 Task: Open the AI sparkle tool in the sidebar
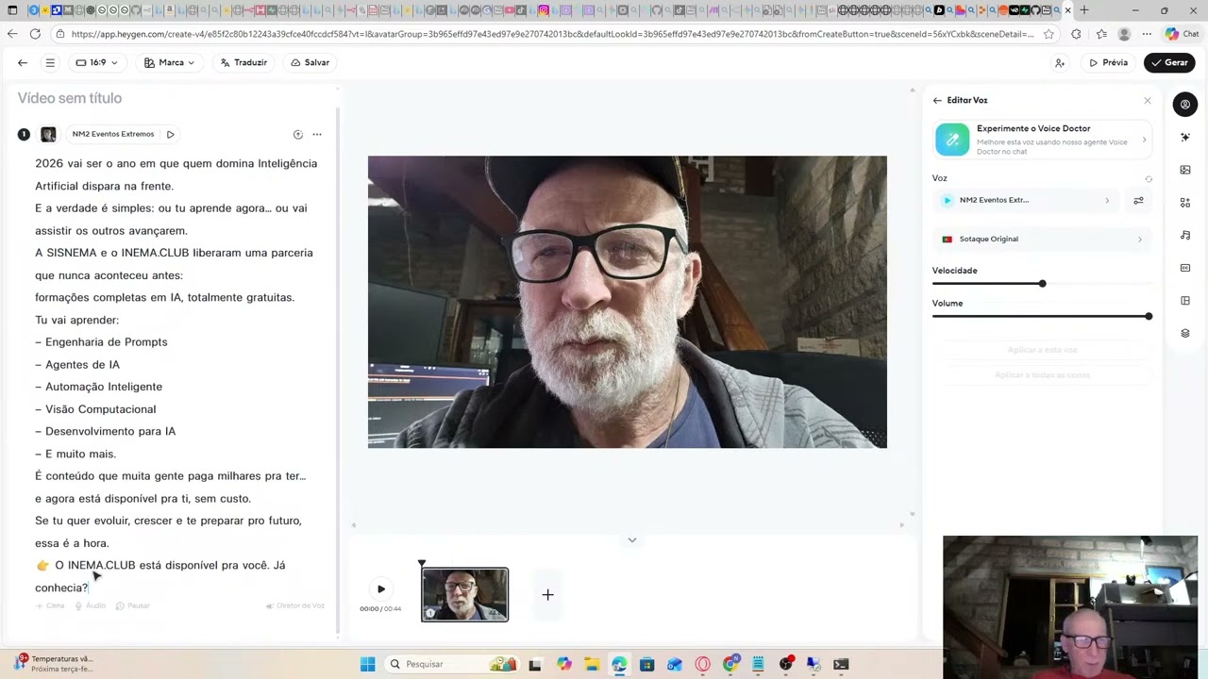click(x=1185, y=138)
